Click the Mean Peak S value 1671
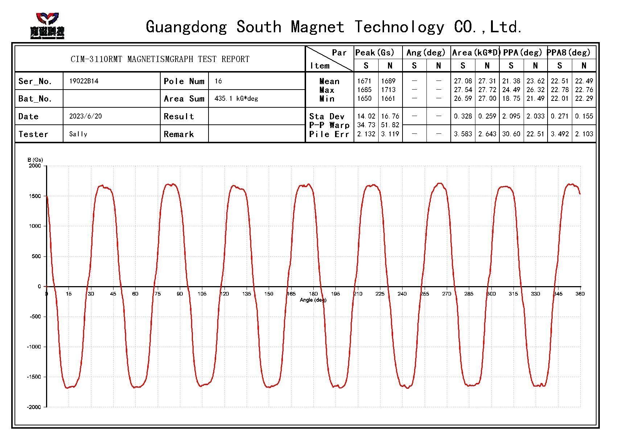 (364, 81)
